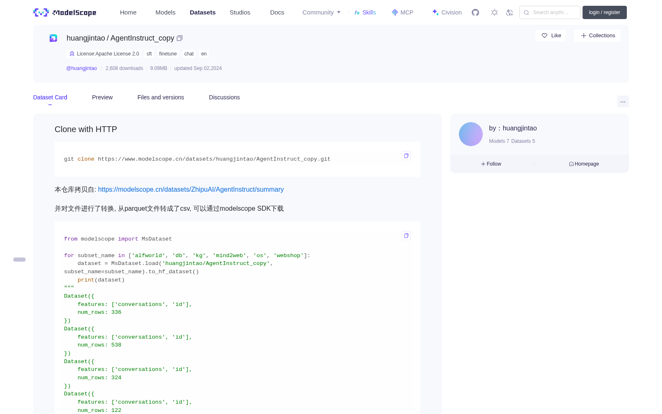Switch site language with translate icon
The image size is (662, 414).
click(509, 12)
